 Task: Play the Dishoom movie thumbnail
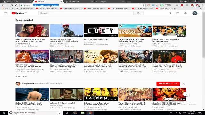click(x=135, y=94)
